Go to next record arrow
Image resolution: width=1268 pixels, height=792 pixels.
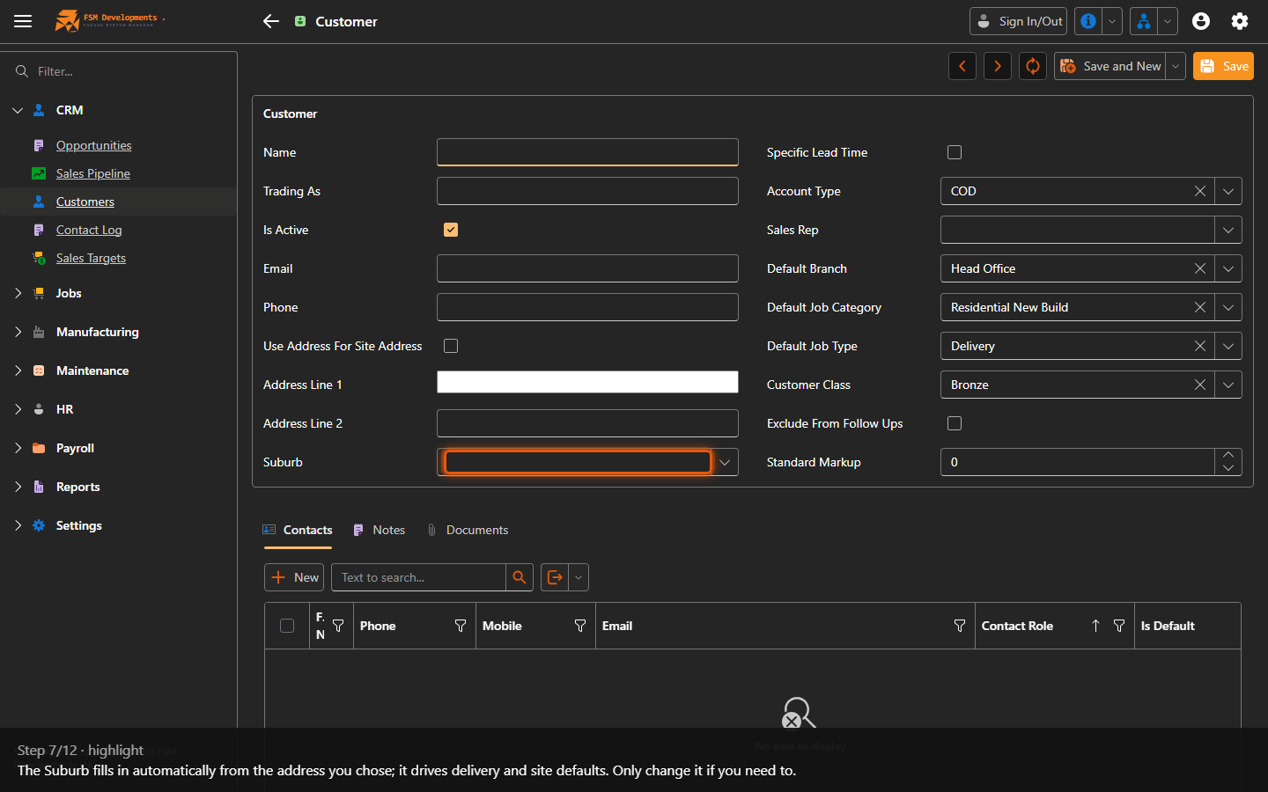click(x=998, y=66)
